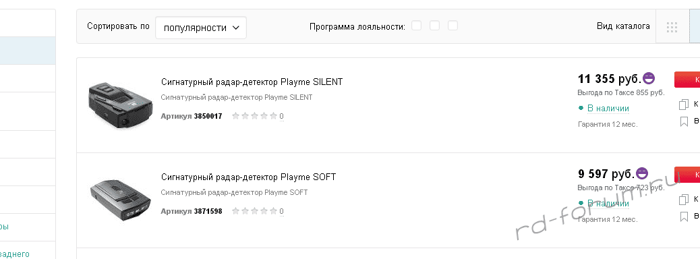Add Playme SOFT to comparison via compare icon
This screenshot has height=259, width=700.
tap(684, 200)
